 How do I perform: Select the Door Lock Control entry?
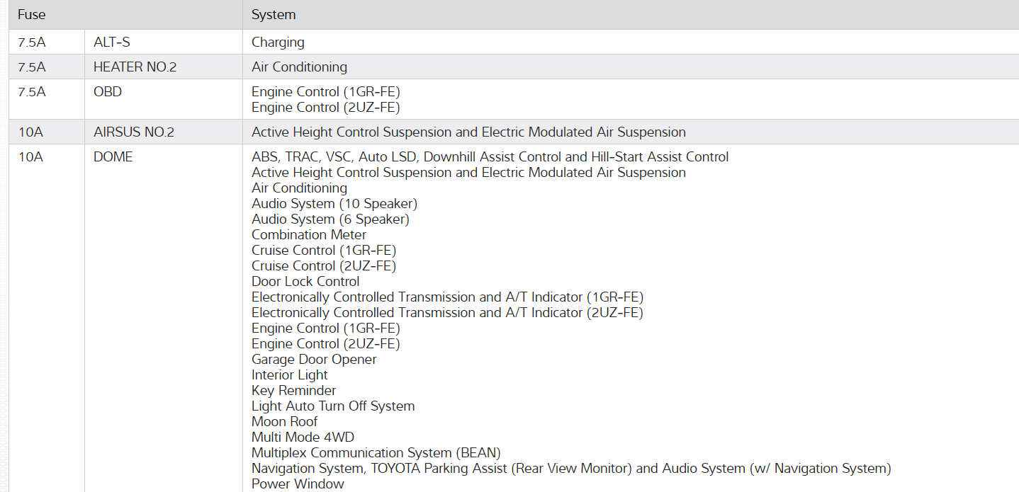pos(305,282)
